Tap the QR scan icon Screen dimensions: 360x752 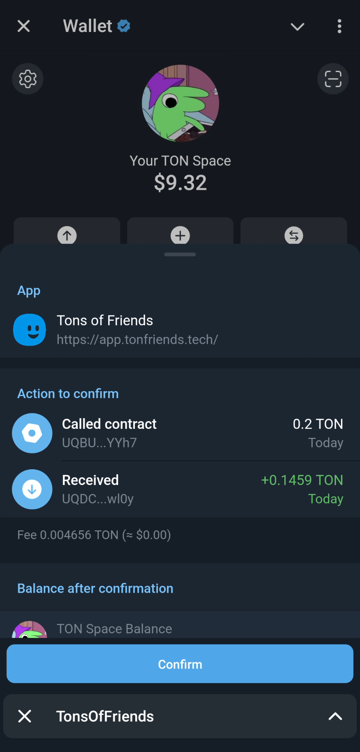click(333, 79)
